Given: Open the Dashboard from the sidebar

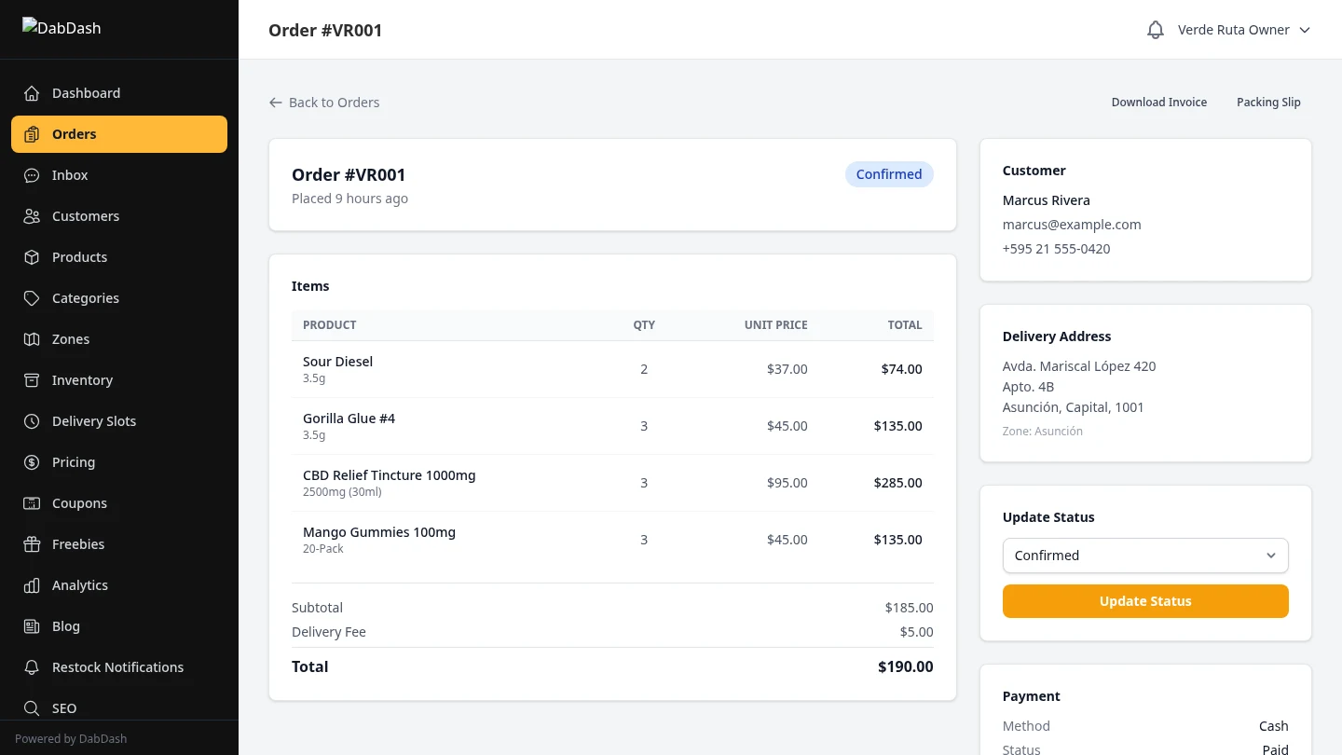Looking at the screenshot, I should coord(86,93).
